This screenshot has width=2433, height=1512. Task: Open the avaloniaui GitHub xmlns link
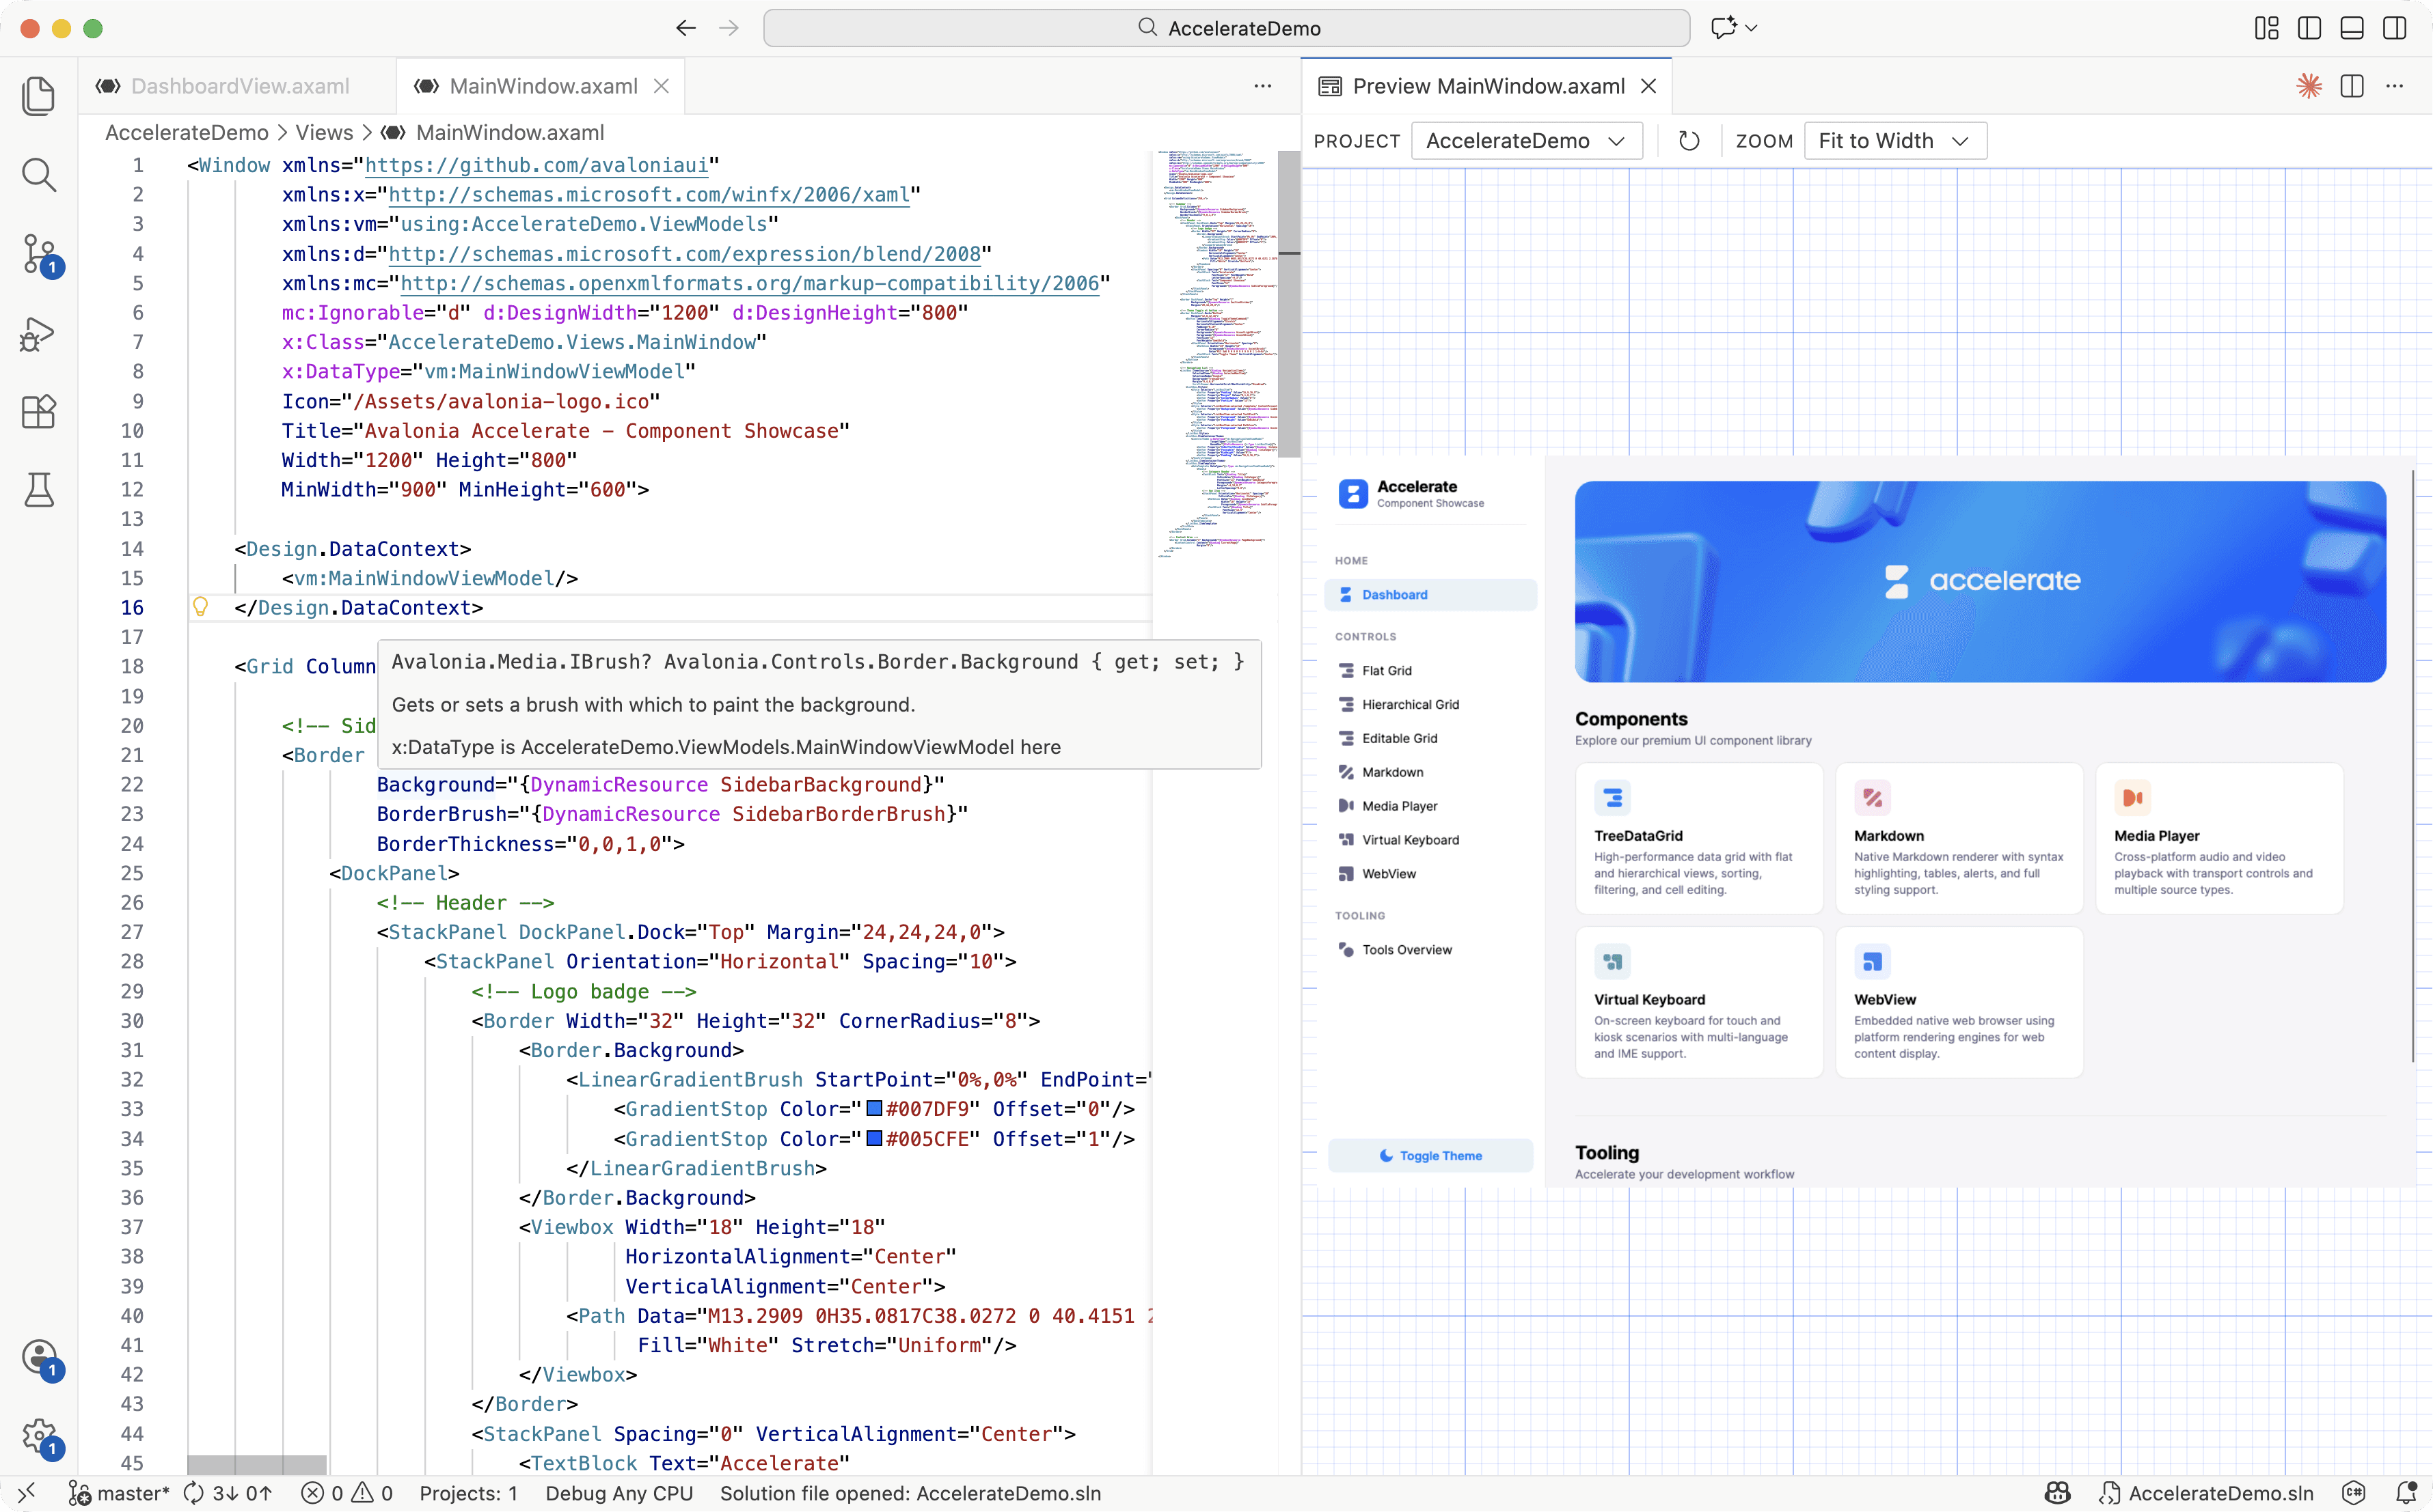tap(536, 165)
